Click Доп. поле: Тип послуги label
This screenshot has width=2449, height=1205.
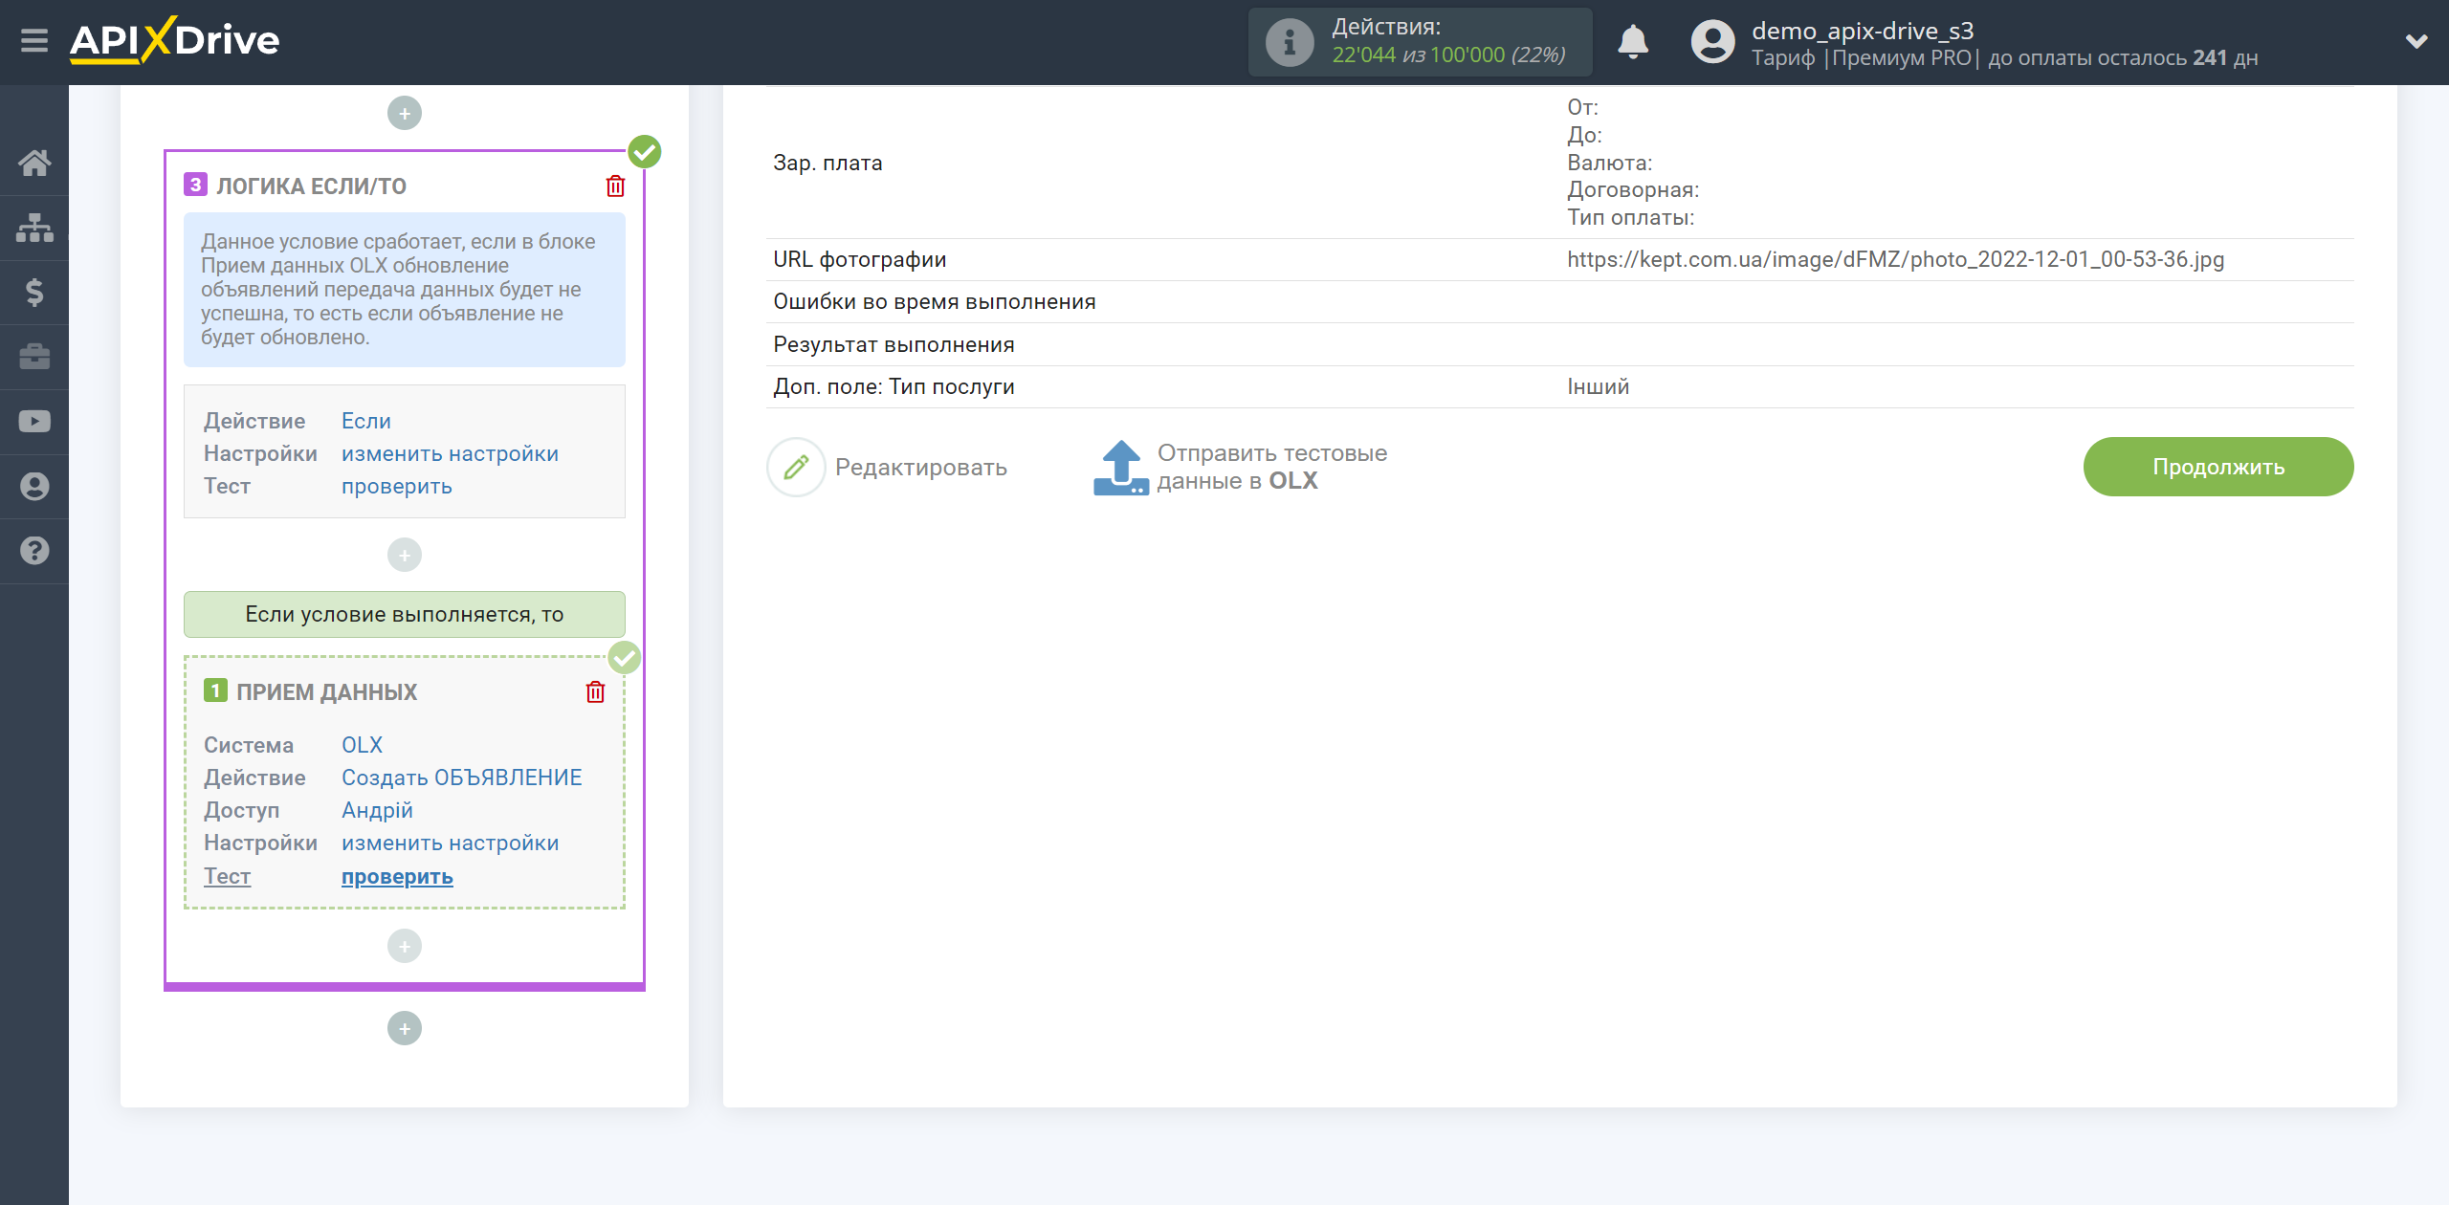(894, 386)
